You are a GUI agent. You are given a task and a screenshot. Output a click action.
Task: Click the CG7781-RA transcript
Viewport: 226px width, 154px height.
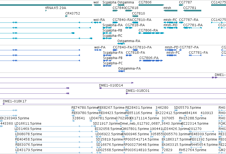(x=193, y=28)
